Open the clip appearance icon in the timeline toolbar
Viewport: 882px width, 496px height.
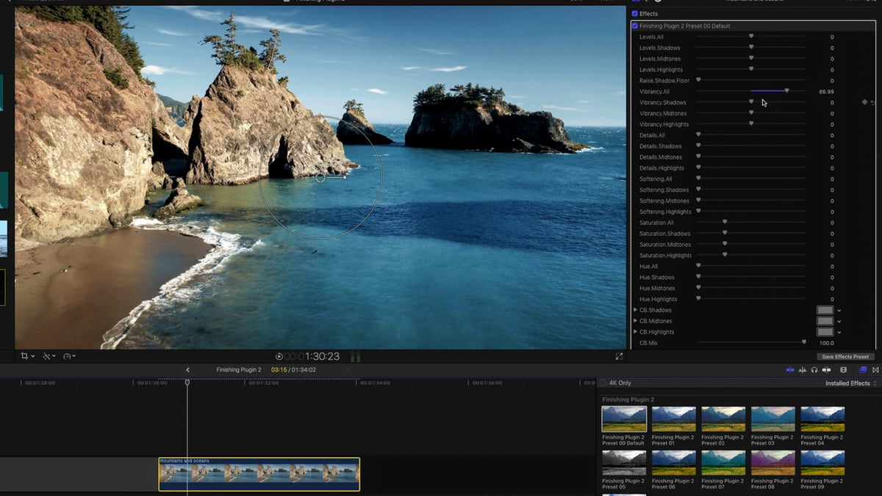pos(843,370)
